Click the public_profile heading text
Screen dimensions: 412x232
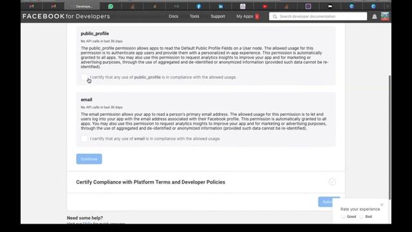[95, 34]
